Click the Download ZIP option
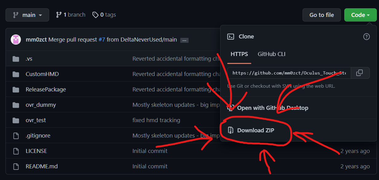 tap(299, 130)
